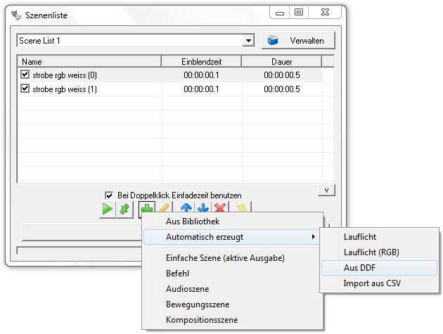This screenshot has width=443, height=334.
Task: Click the yellow pencil edit icon
Action: click(x=163, y=208)
